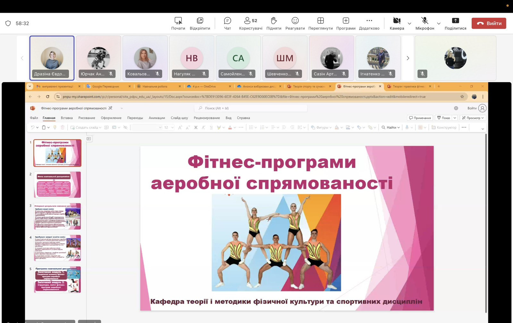Screen dimensions: 513x323
Task: Share screen with Поділитися
Action: [455, 23]
